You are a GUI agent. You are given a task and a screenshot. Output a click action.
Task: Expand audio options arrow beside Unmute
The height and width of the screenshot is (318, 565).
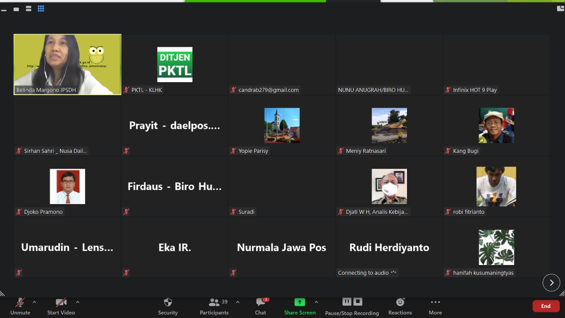(x=34, y=302)
